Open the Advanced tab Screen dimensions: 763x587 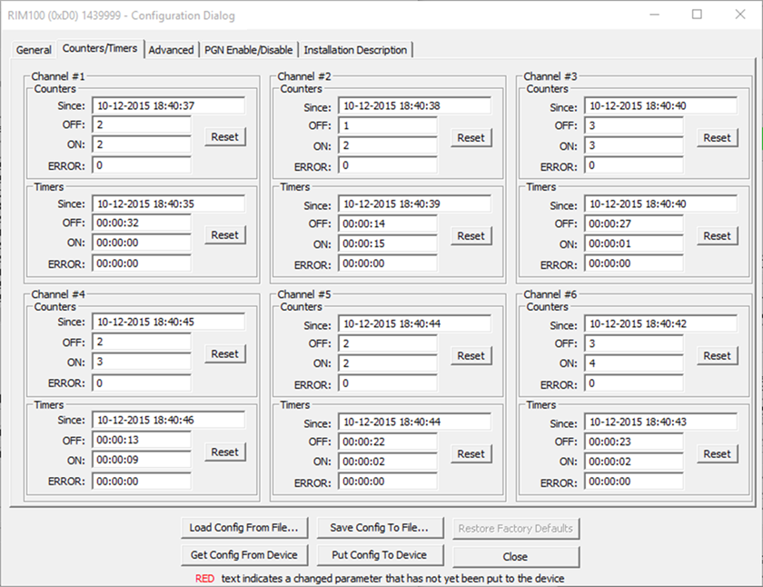coord(171,50)
